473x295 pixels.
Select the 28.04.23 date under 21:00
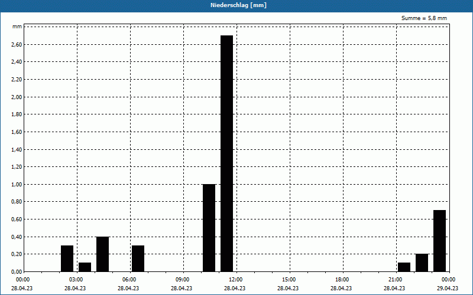point(394,288)
